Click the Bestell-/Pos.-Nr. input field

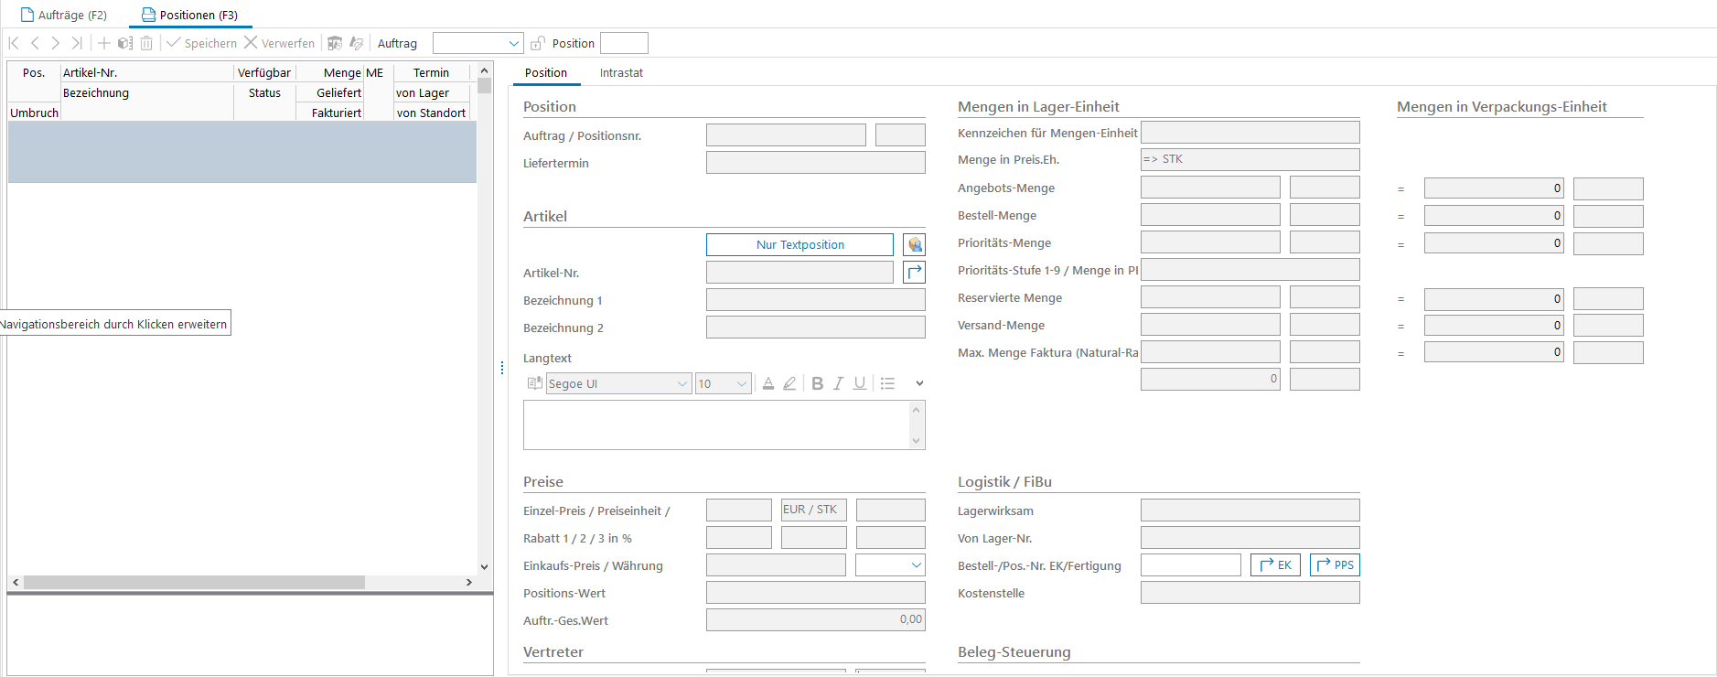click(x=1190, y=565)
